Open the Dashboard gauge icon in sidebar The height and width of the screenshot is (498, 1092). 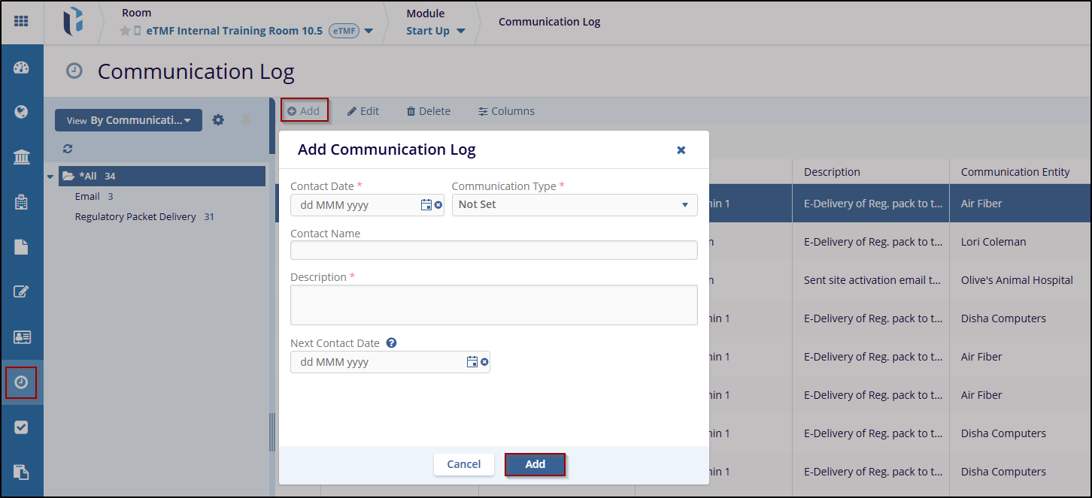21,68
